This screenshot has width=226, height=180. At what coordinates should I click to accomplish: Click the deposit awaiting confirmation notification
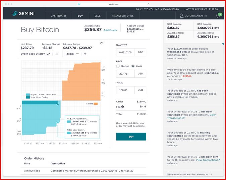tap(194, 139)
